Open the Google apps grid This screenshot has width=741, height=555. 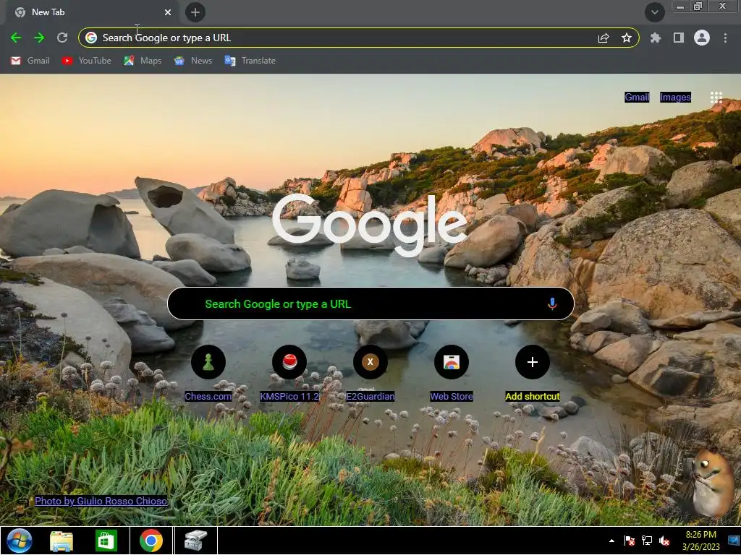click(x=716, y=98)
